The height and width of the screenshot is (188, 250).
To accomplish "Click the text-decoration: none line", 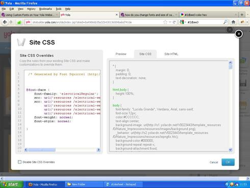I will (x=131, y=78).
